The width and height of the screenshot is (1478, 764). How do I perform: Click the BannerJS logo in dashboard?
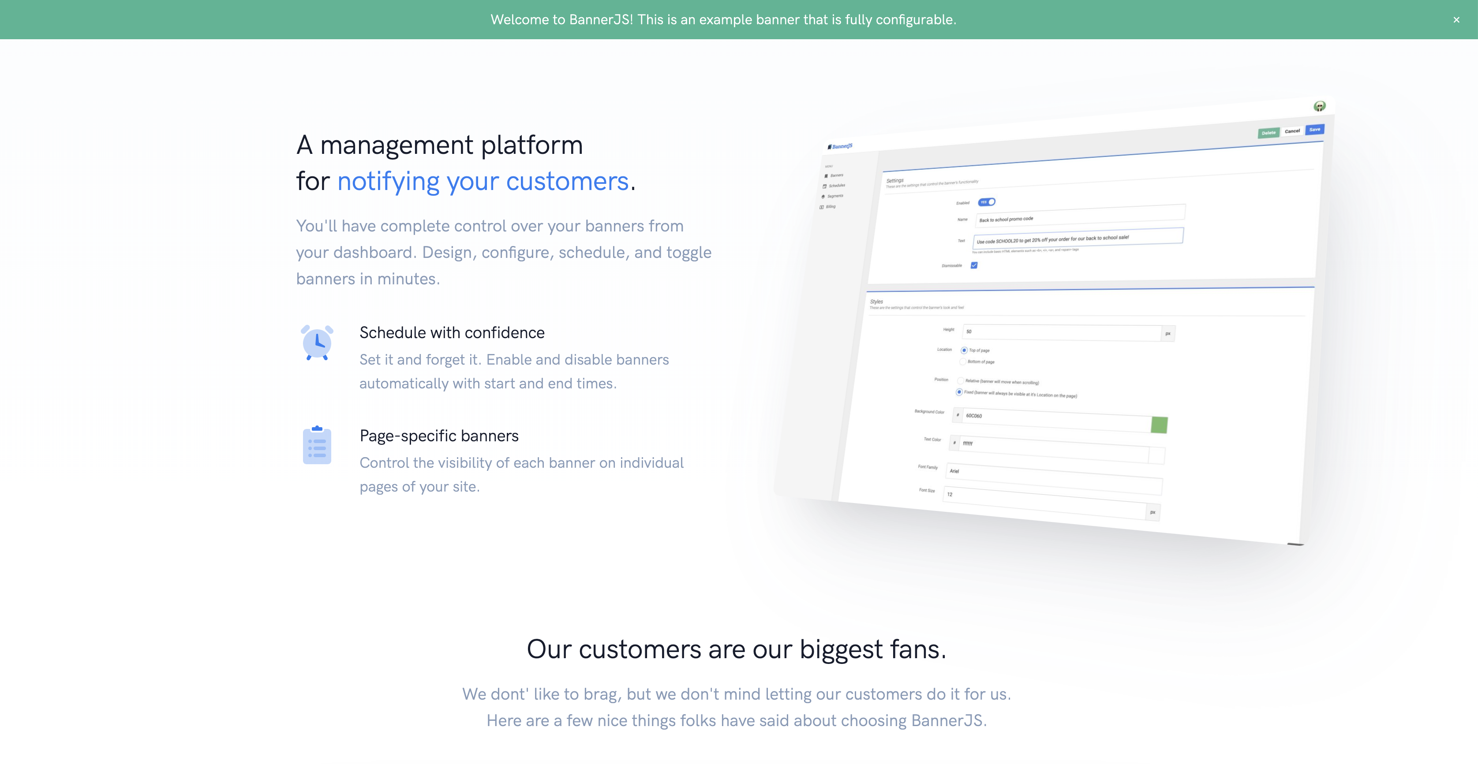tap(840, 146)
